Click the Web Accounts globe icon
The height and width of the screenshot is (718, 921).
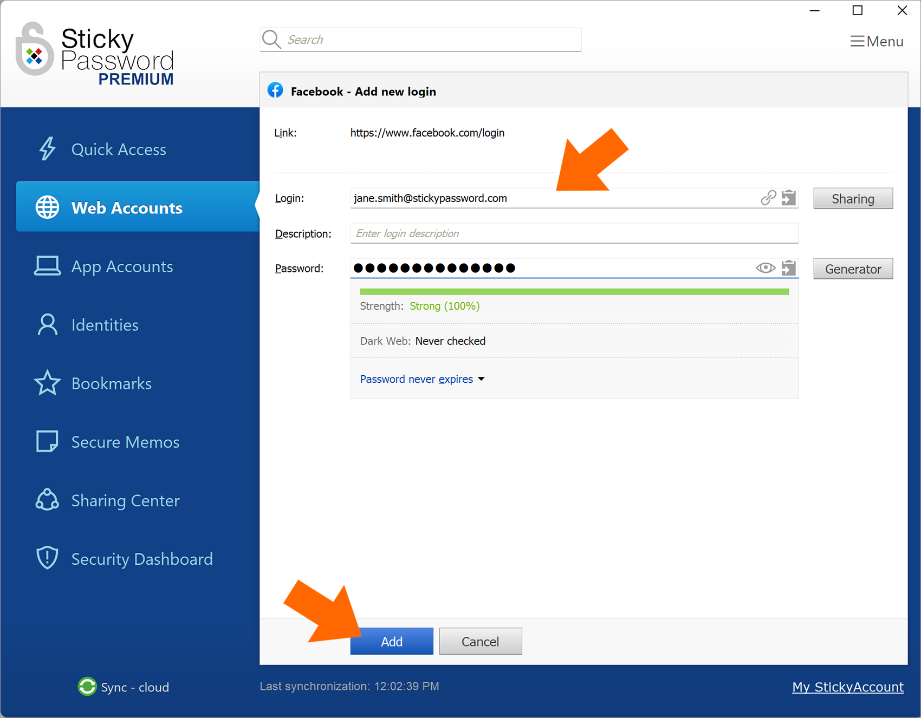click(47, 207)
